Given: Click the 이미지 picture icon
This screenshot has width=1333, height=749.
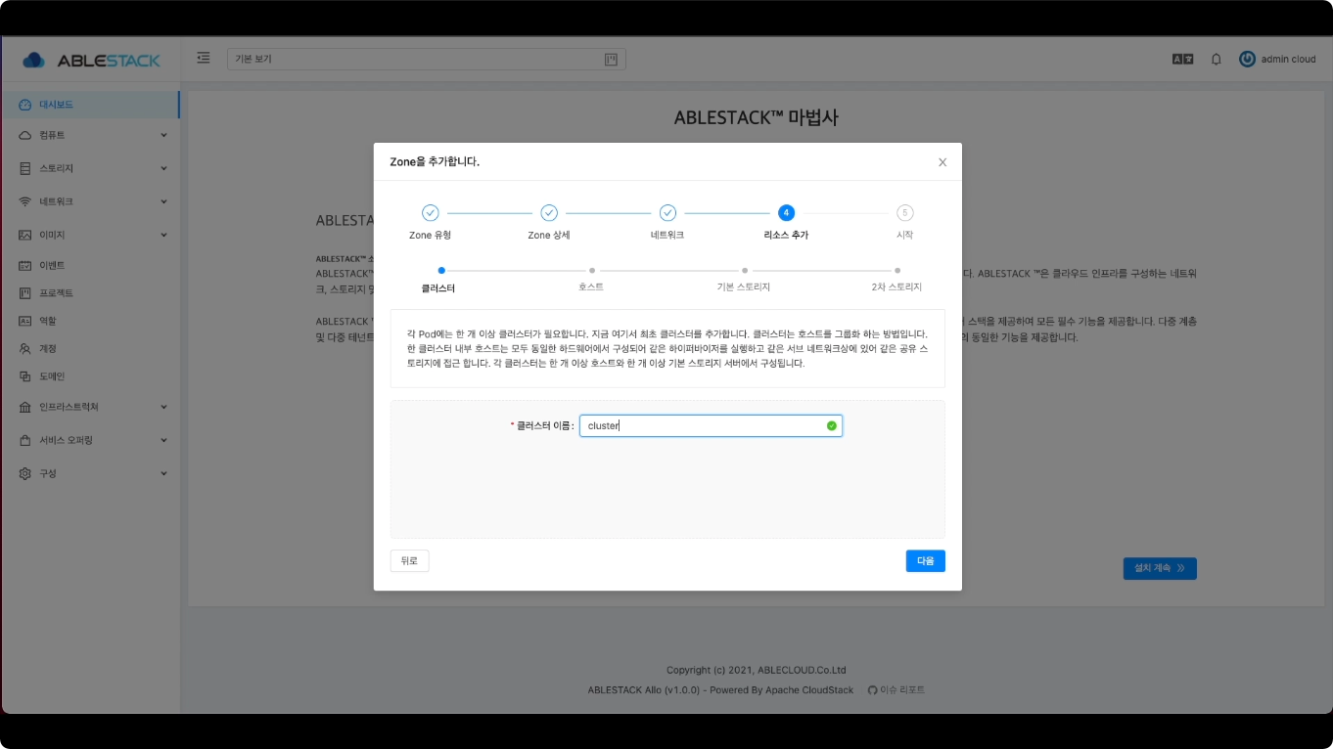Looking at the screenshot, I should pyautogui.click(x=25, y=235).
